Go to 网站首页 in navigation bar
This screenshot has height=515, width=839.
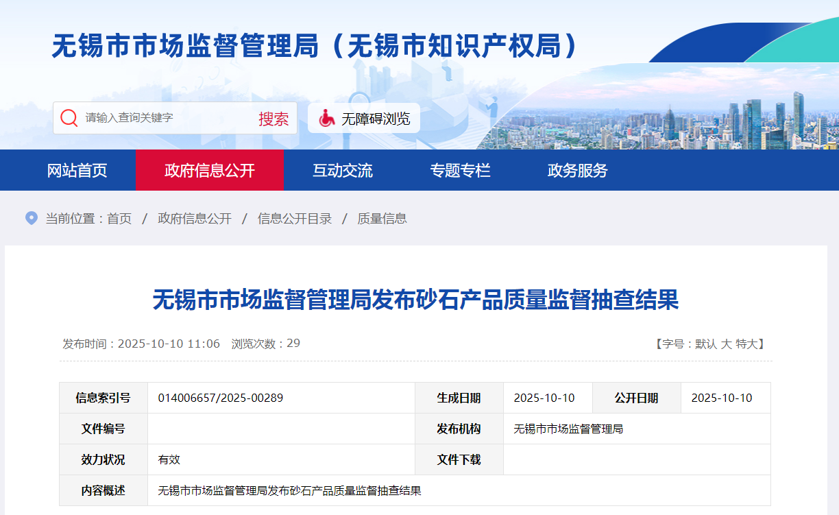(x=77, y=170)
